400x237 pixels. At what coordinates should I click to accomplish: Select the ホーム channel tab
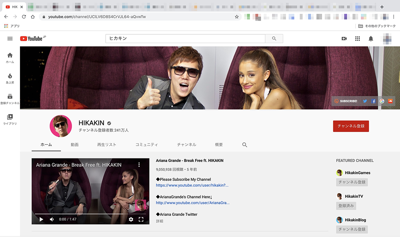(x=46, y=144)
